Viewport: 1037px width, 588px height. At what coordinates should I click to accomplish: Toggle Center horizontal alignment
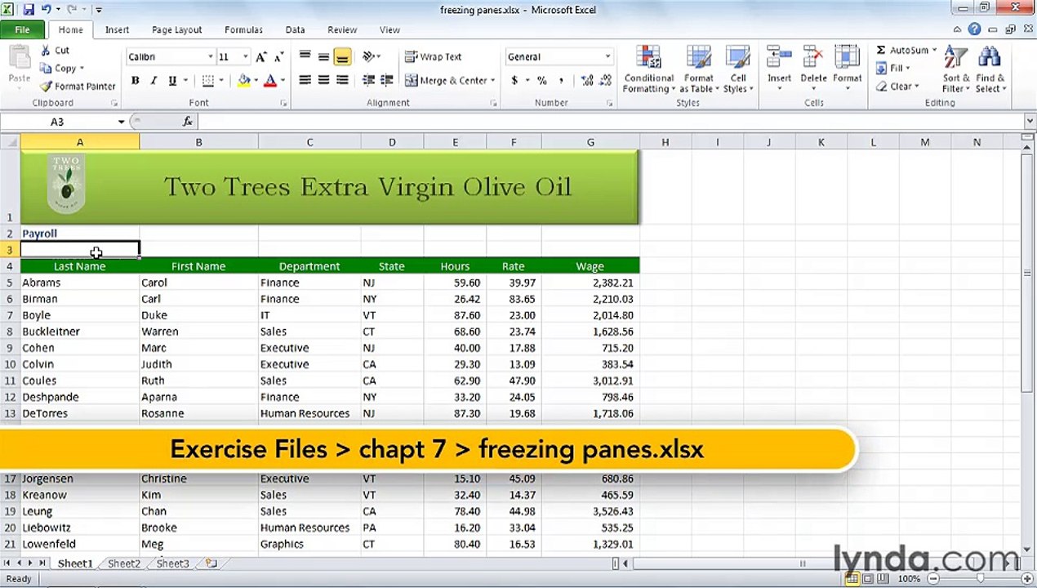click(x=323, y=80)
